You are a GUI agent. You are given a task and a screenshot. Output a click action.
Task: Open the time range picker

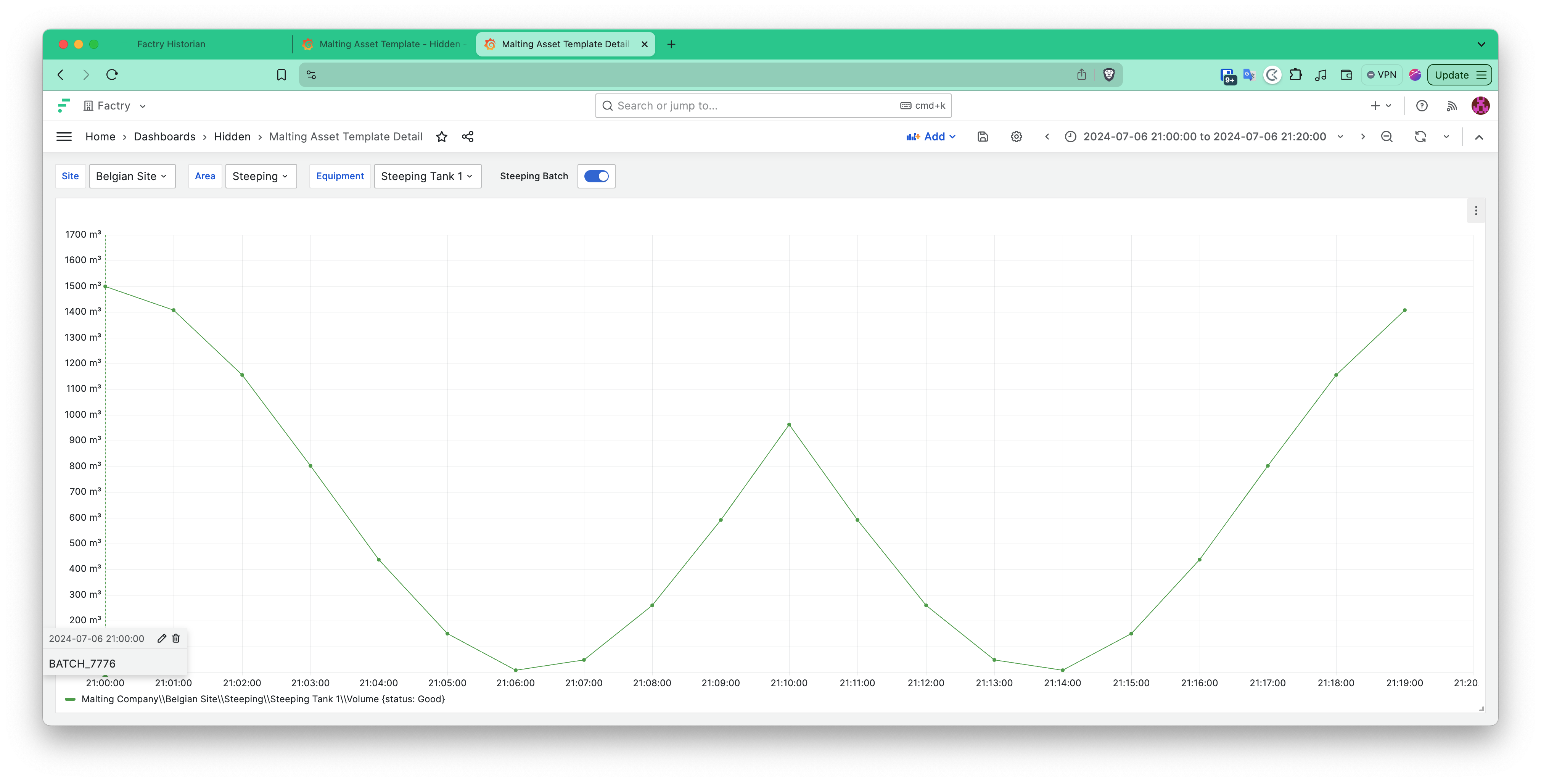pos(1204,137)
